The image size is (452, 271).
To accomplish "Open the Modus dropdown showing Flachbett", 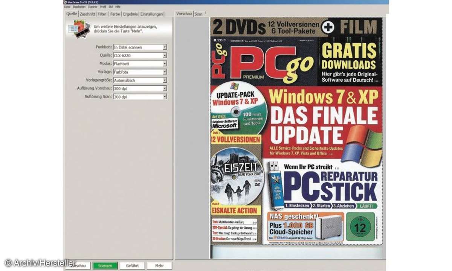I will point(140,64).
